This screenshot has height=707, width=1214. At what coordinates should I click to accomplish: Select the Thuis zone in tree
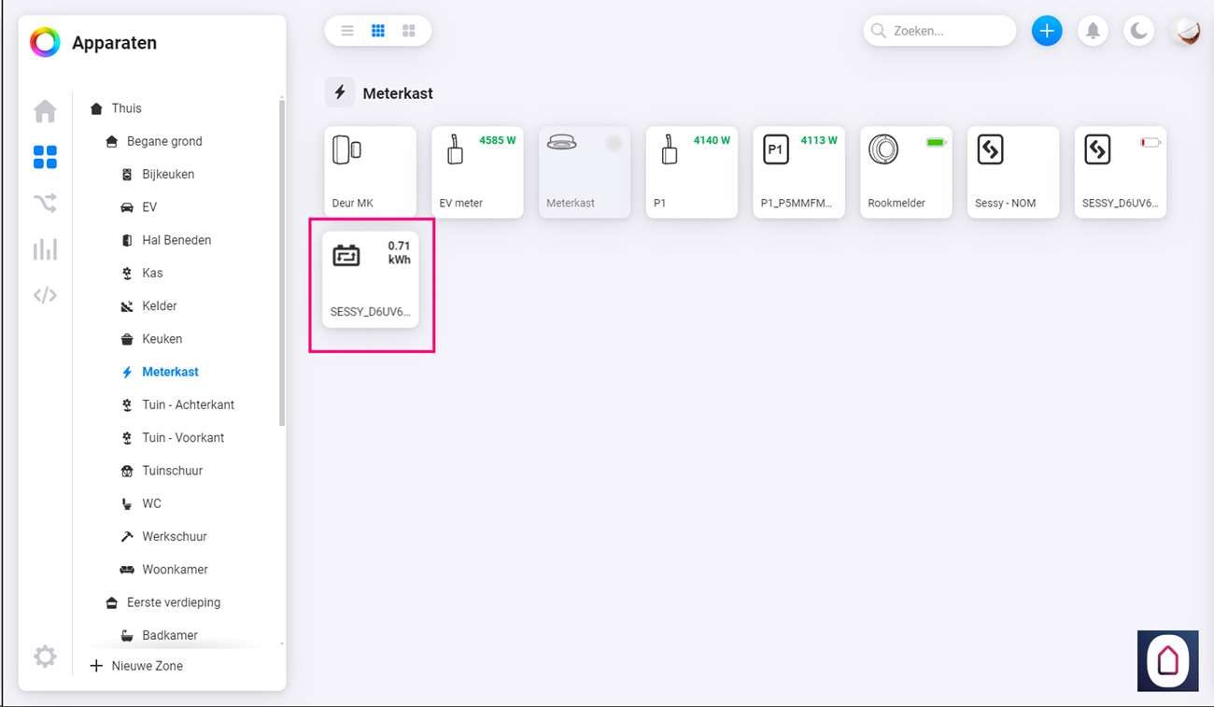(126, 108)
